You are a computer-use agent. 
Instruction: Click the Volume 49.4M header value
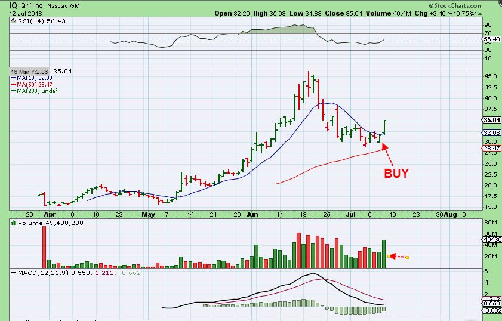(x=389, y=14)
